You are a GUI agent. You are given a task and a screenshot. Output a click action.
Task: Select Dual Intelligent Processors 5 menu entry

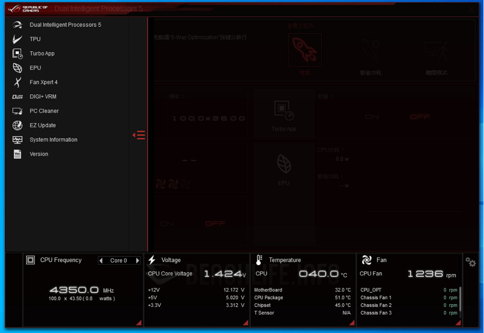65,25
